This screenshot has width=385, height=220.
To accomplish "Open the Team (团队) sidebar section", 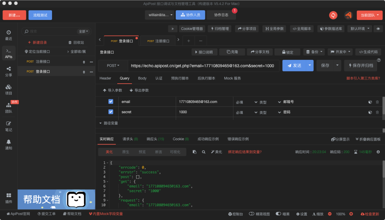I will pos(9,108).
